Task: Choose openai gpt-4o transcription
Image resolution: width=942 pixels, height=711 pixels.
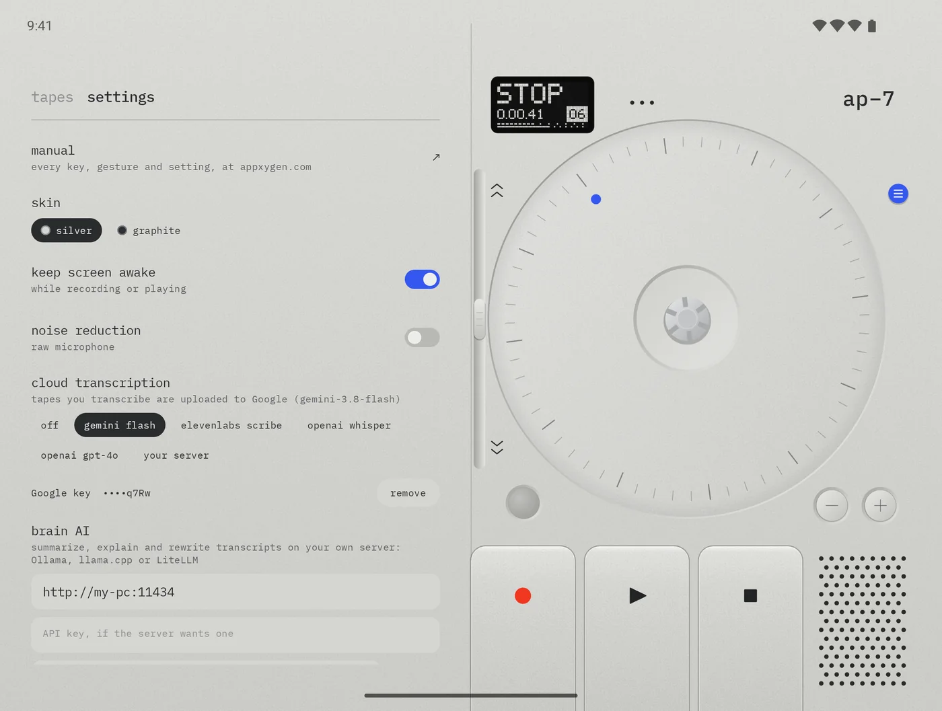Action: 79,455
